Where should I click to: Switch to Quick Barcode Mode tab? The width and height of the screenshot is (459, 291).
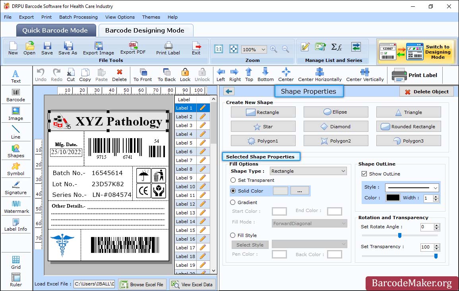pos(56,31)
